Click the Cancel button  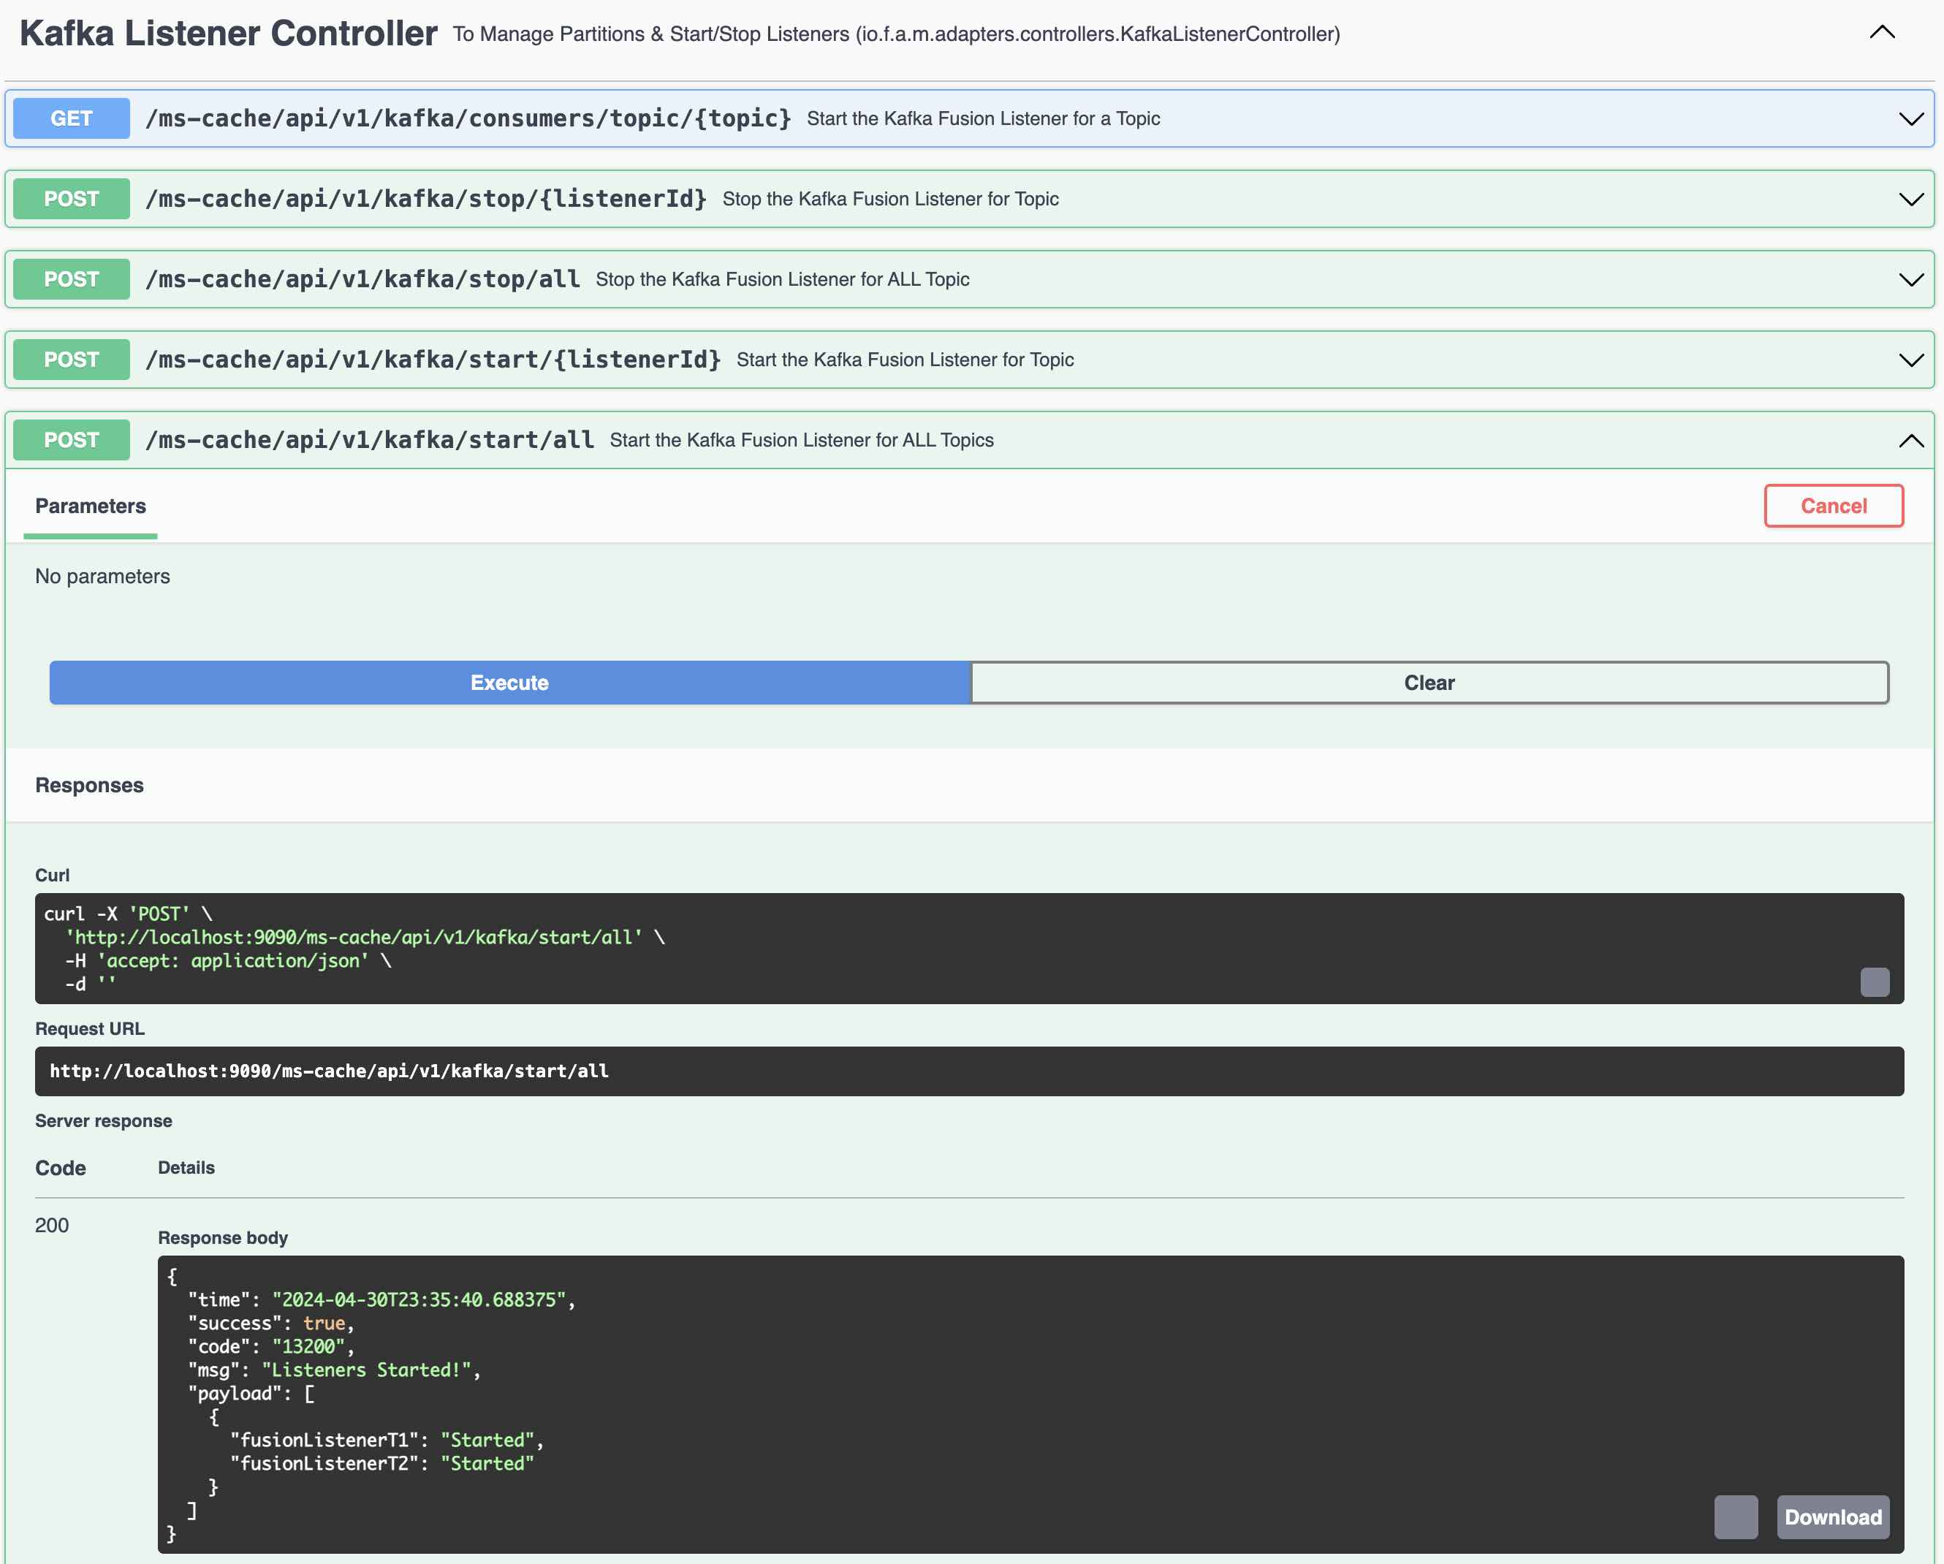(x=1834, y=504)
